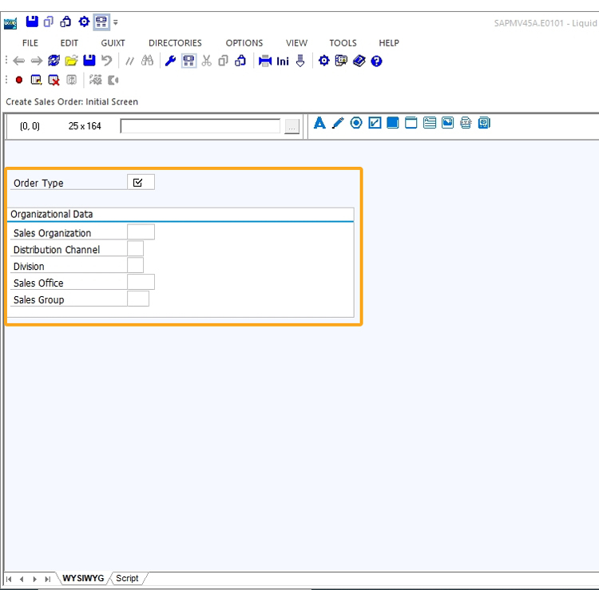Click the Sales Organization input field
This screenshot has width=599, height=590.
(141, 232)
